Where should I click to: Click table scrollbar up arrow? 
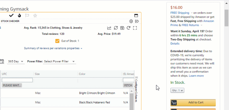131,91
